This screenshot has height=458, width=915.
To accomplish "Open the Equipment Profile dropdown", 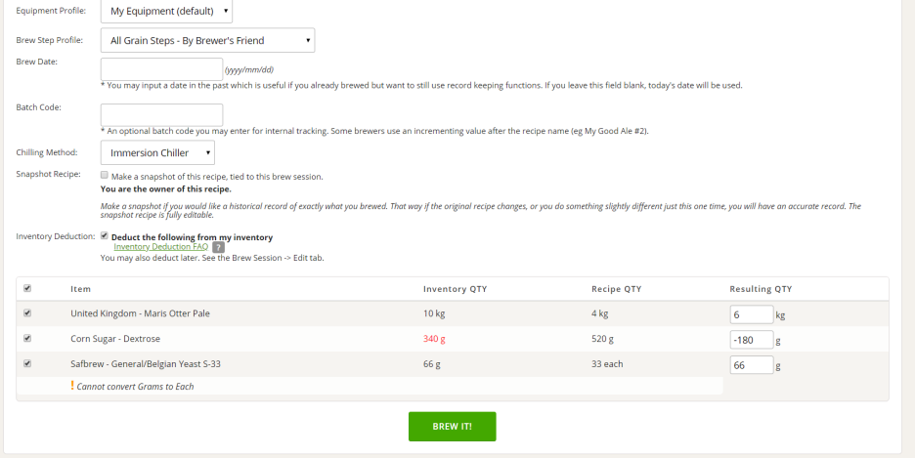I will [x=166, y=11].
